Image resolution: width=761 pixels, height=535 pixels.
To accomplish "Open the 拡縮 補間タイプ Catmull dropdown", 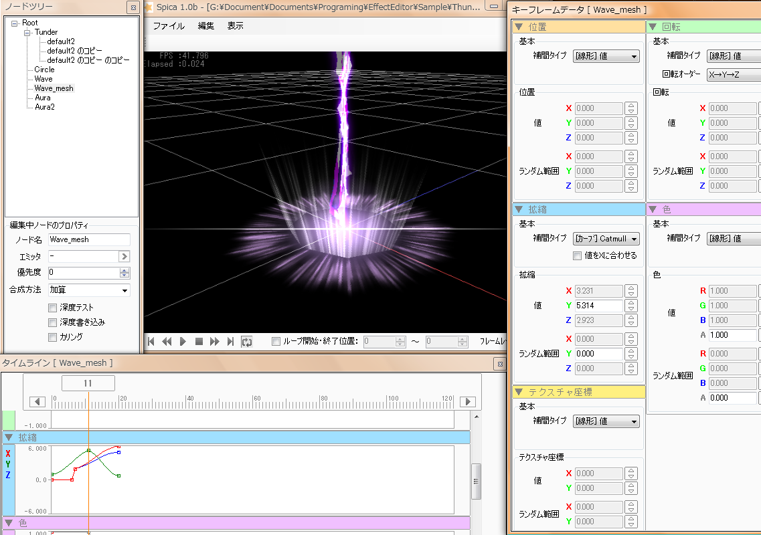I will 606,239.
